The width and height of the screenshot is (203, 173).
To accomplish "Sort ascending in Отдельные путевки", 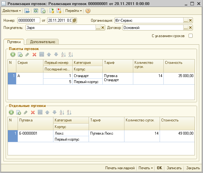I will (62, 112).
